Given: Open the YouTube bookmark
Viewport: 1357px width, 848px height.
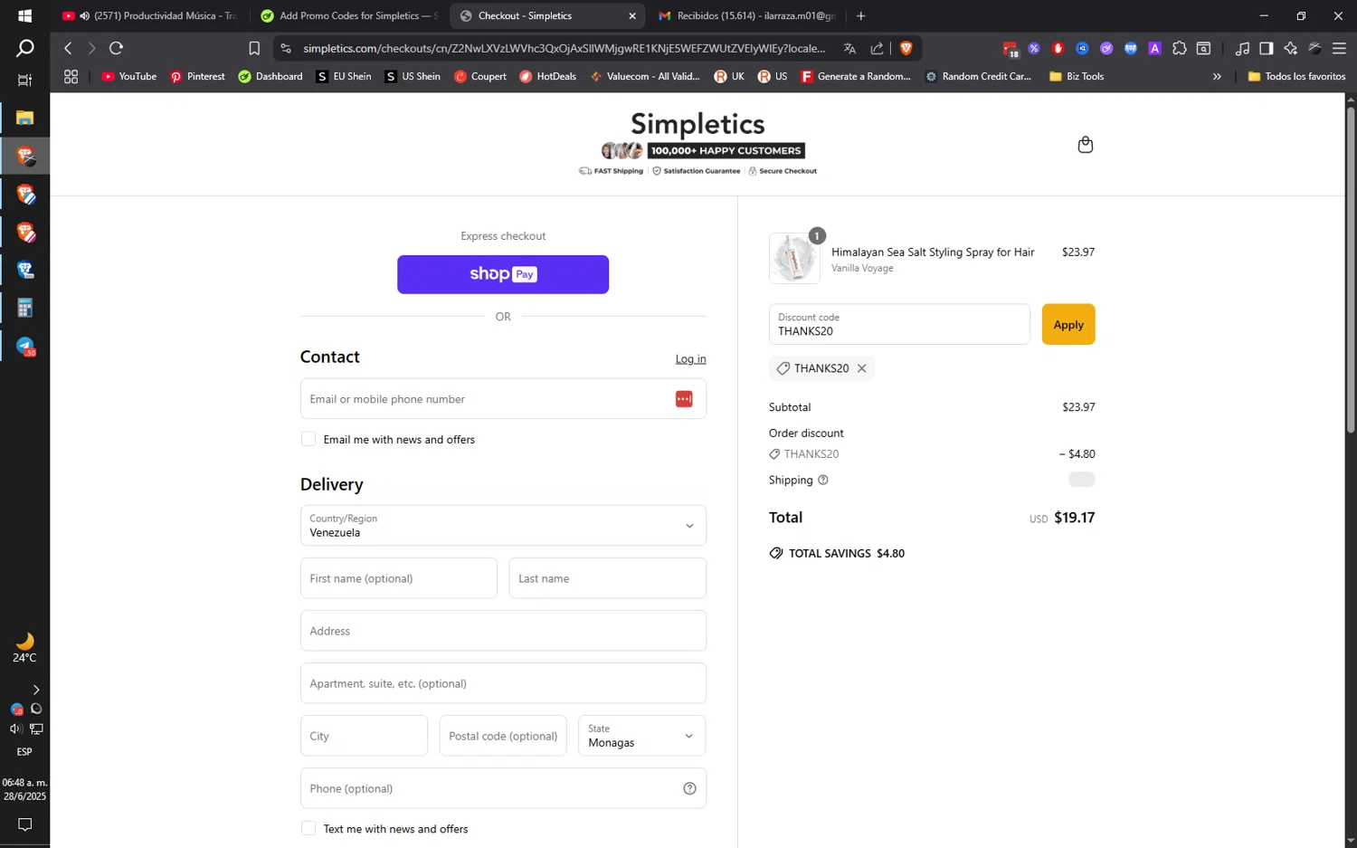Looking at the screenshot, I should (128, 77).
